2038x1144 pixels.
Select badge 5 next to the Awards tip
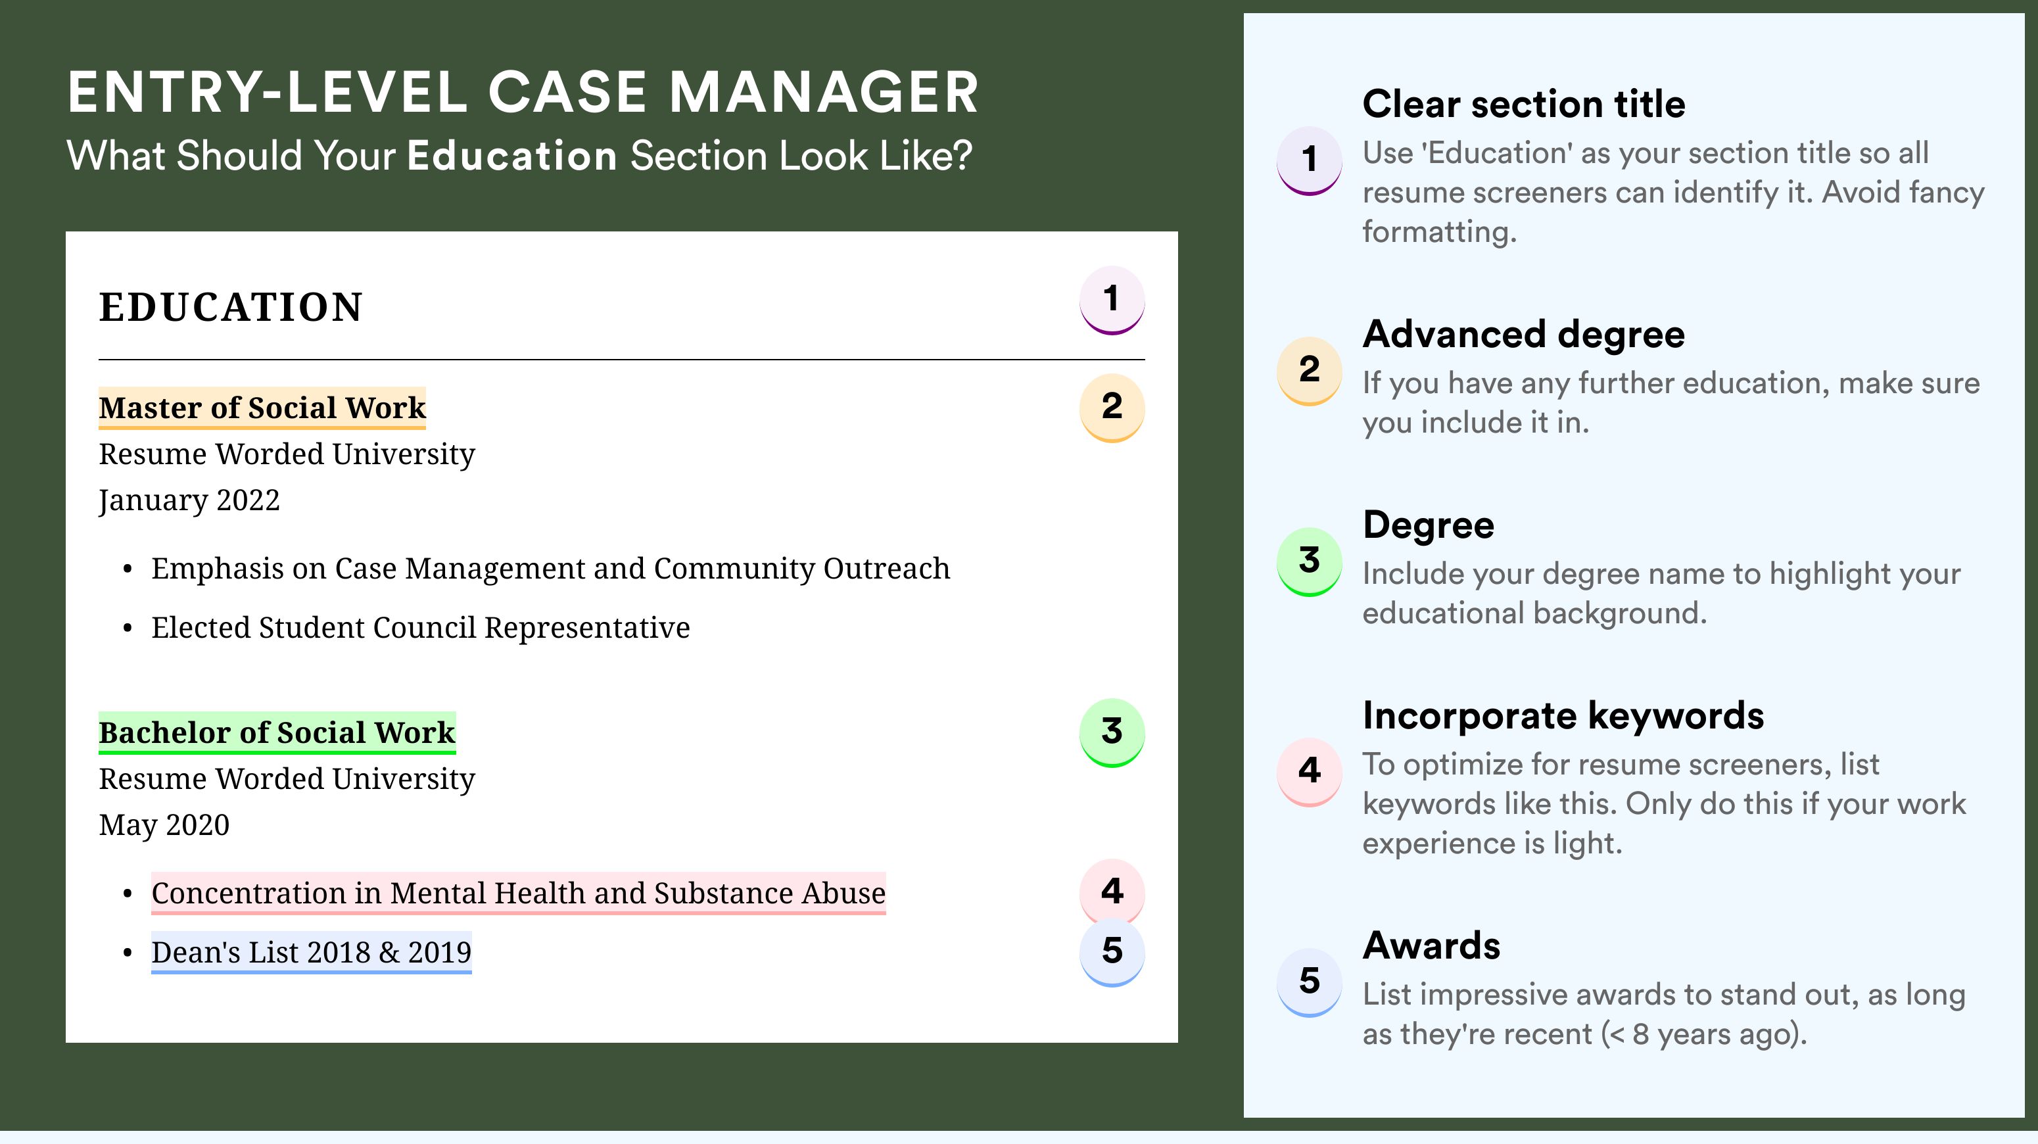coord(1310,981)
